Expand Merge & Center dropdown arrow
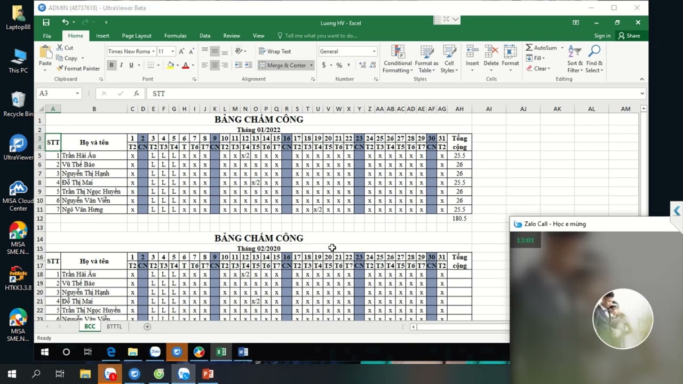This screenshot has height=384, width=683. pos(311,65)
